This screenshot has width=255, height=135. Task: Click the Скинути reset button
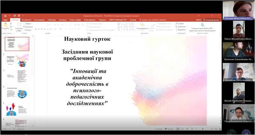pos(28,27)
